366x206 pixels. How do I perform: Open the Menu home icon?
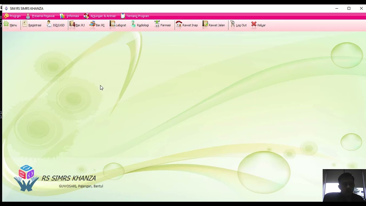(6, 25)
